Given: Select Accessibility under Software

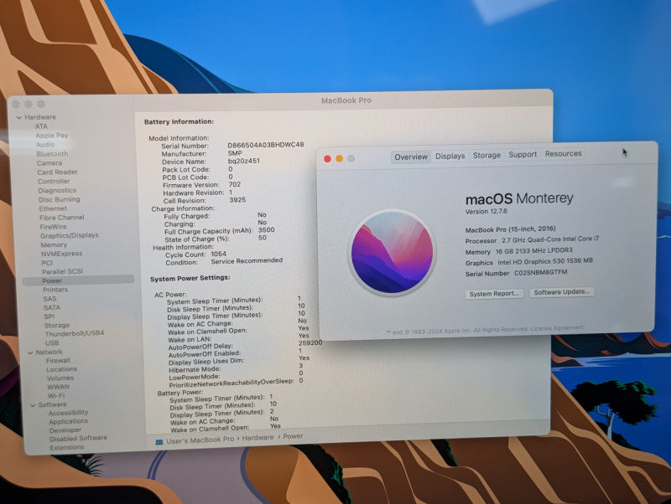Looking at the screenshot, I should click(69, 413).
